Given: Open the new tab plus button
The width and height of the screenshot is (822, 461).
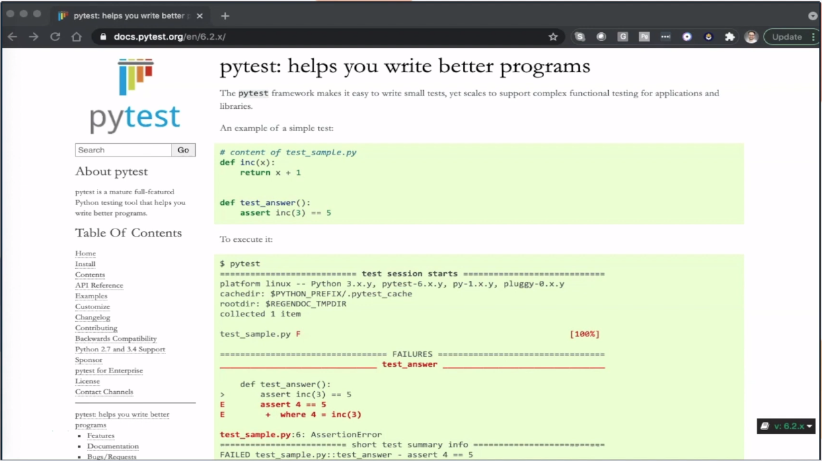Looking at the screenshot, I should [225, 15].
